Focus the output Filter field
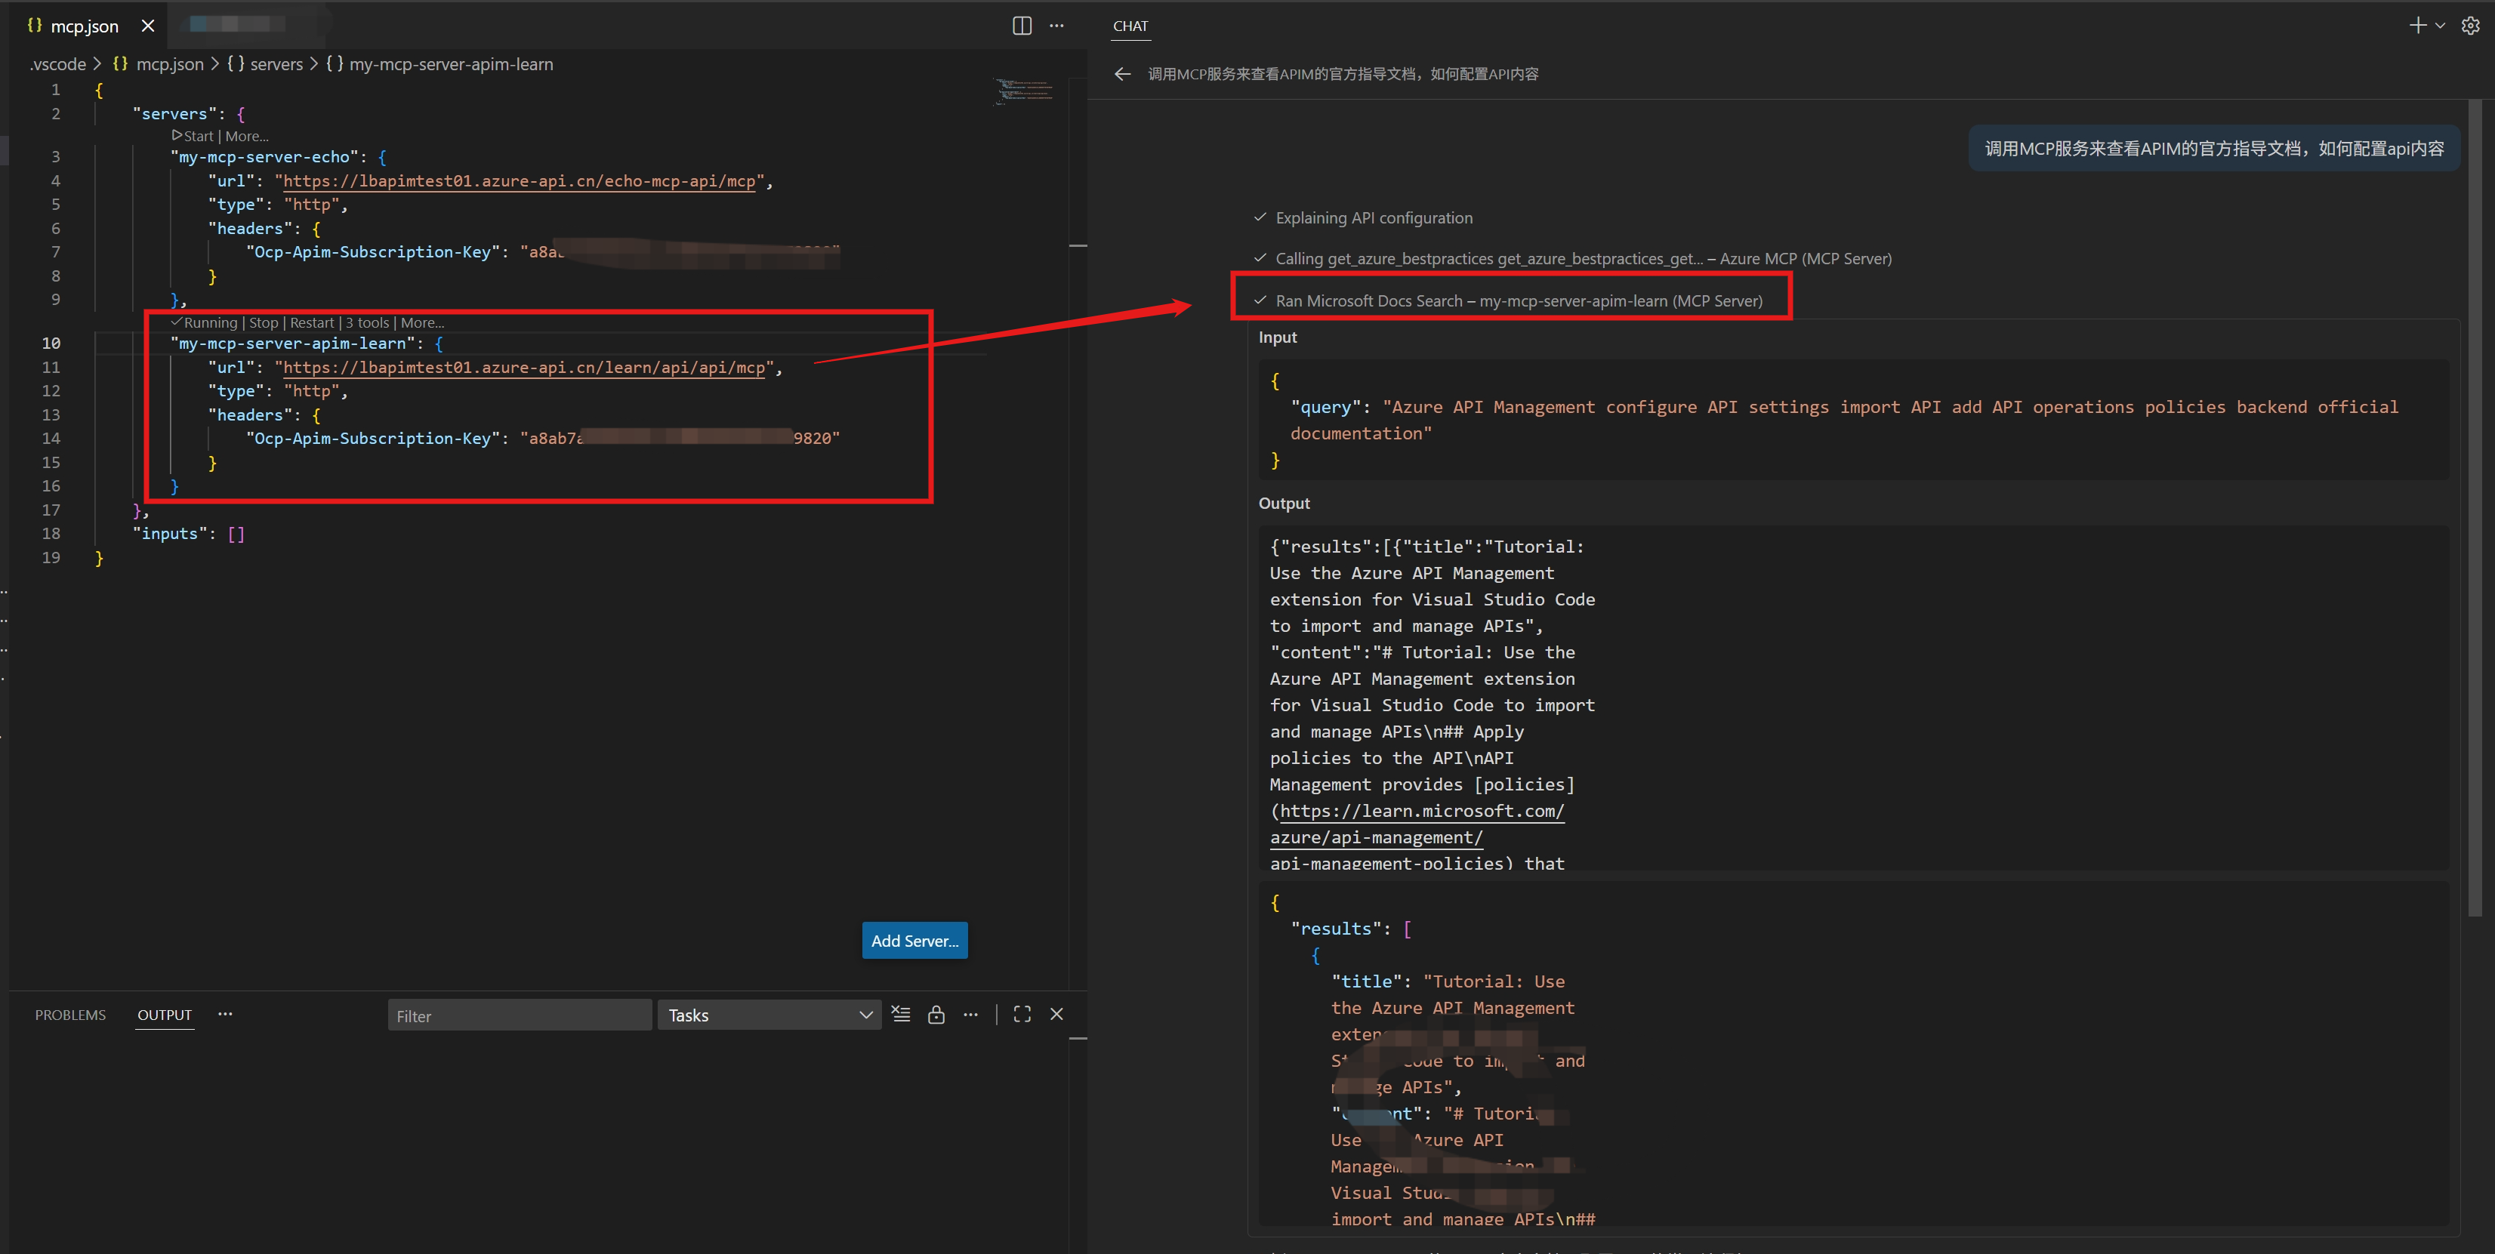This screenshot has width=2495, height=1254. (519, 1015)
